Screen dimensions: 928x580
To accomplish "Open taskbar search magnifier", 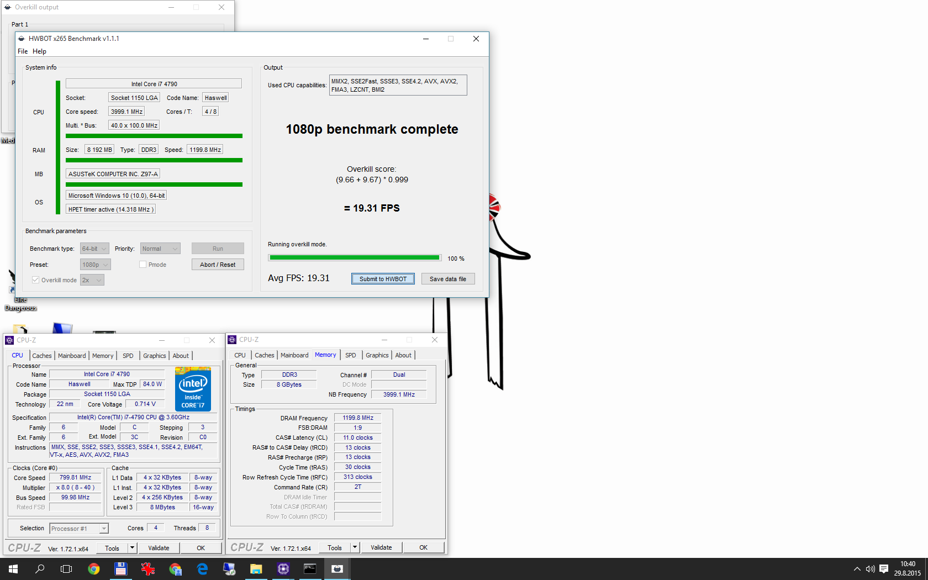I will tap(40, 569).
